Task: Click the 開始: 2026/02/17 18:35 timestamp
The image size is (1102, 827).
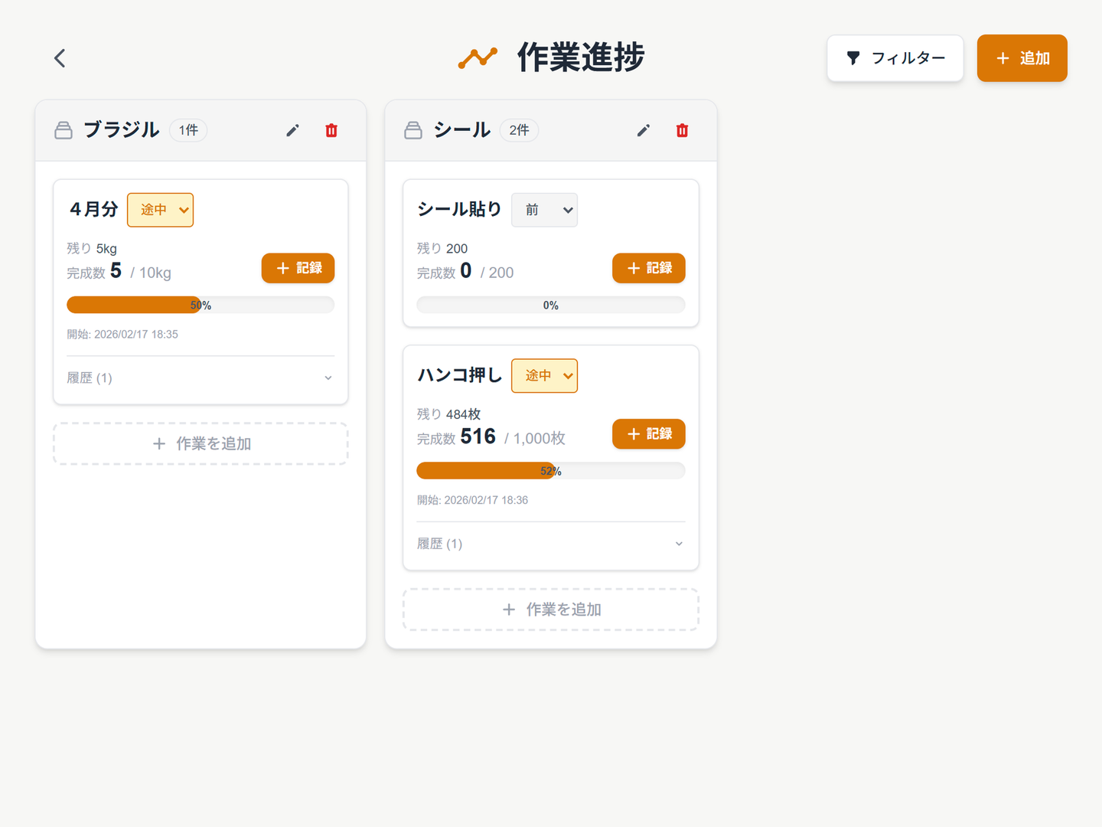Action: point(122,334)
